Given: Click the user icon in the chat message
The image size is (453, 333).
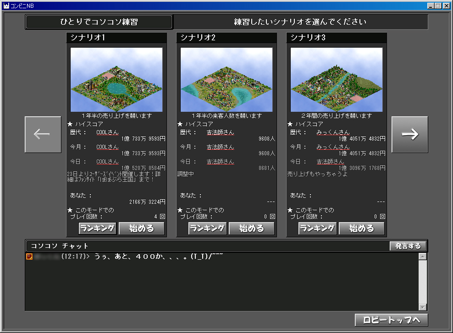Looking at the screenshot, I should (x=29, y=257).
